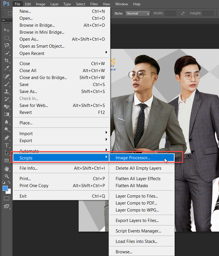Swap width and height values icon
This screenshot has width=219, height=256.
pos(183,13)
